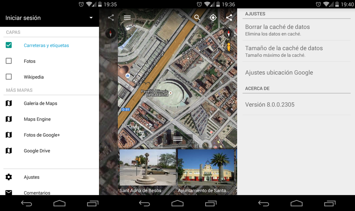Click the Ajustes gear icon
355x211 pixels.
point(9,177)
